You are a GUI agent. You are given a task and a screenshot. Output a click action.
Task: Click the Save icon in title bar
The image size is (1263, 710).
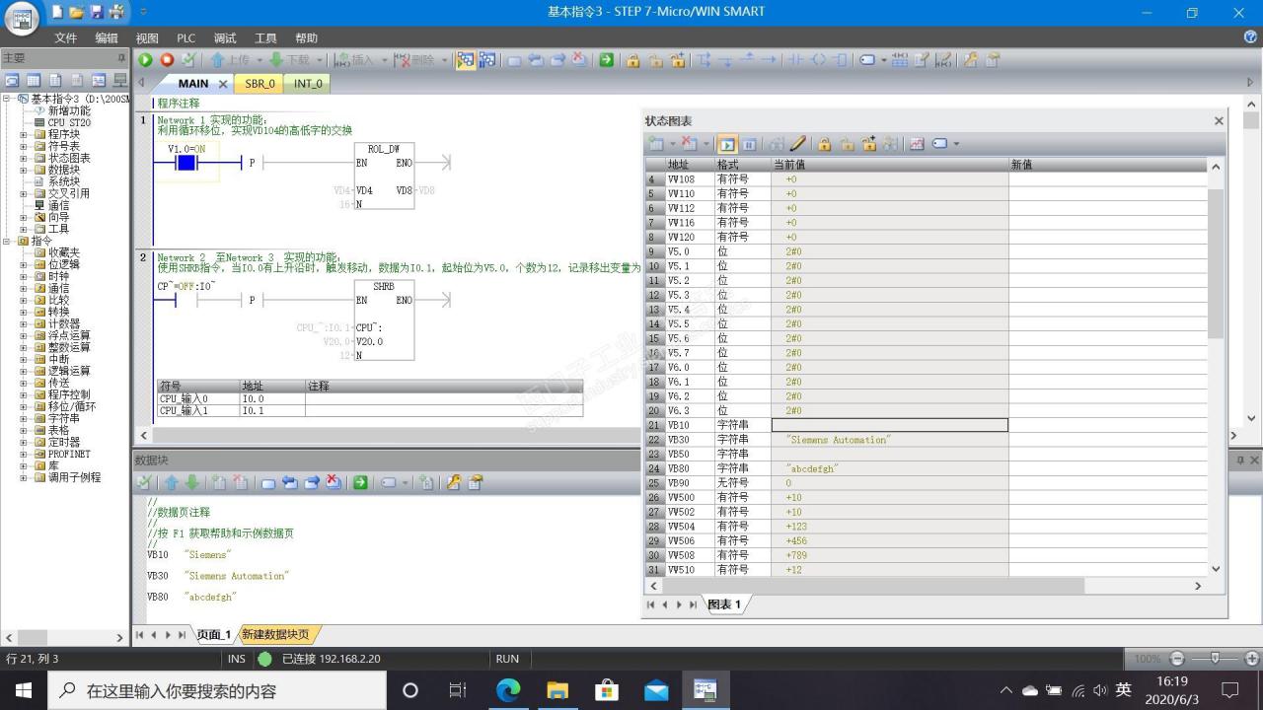(x=97, y=12)
